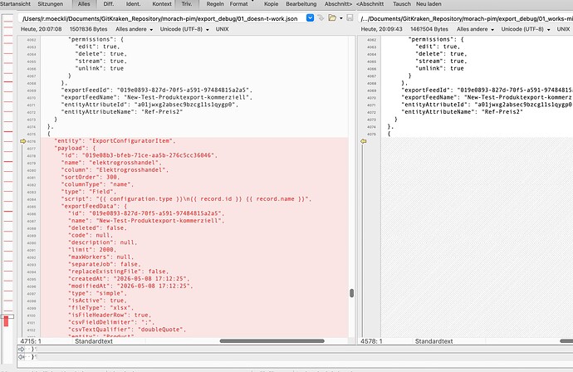Click the yellow copy-to-right arrow at line 4076
Screen dimensions: 573x372
pyautogui.click(x=23, y=141)
